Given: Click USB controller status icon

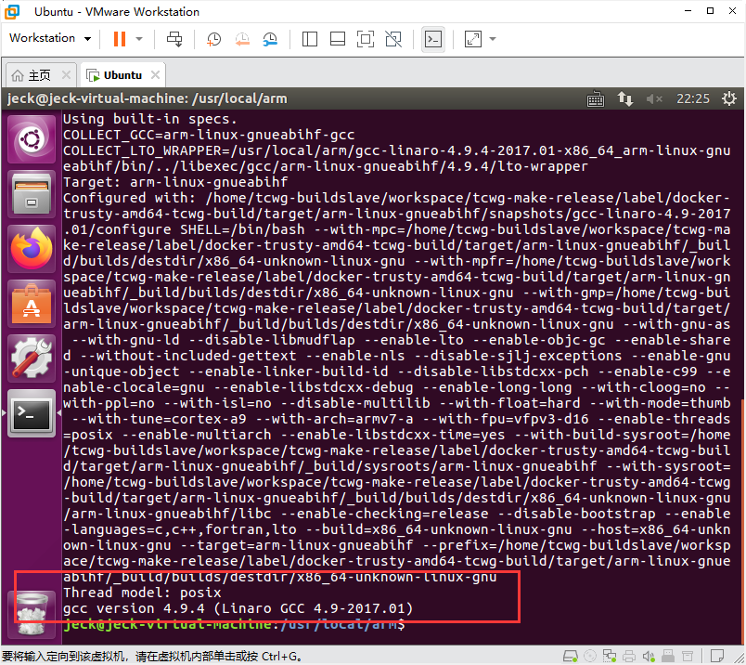Looking at the screenshot, I should pos(668,657).
